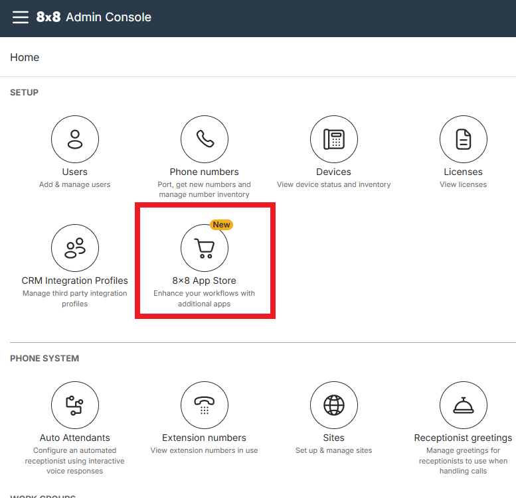Open the hamburger navigation menu

click(x=21, y=17)
